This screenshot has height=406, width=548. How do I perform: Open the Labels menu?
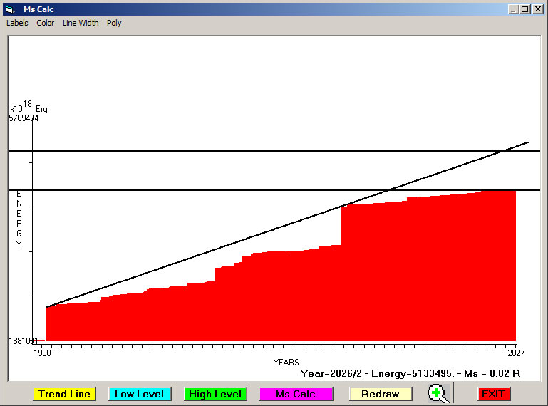click(17, 23)
